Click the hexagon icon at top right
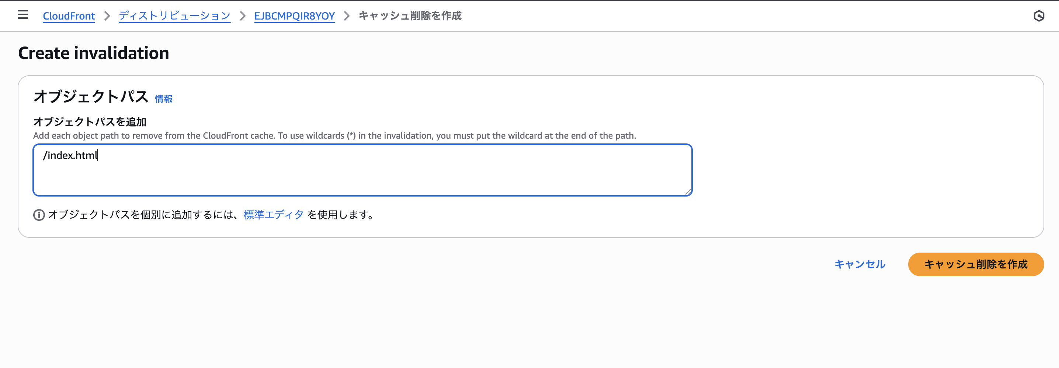This screenshot has height=368, width=1059. pyautogui.click(x=1038, y=15)
